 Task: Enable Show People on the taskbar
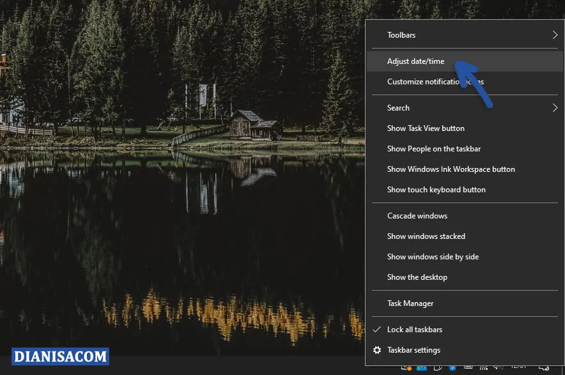coord(433,149)
